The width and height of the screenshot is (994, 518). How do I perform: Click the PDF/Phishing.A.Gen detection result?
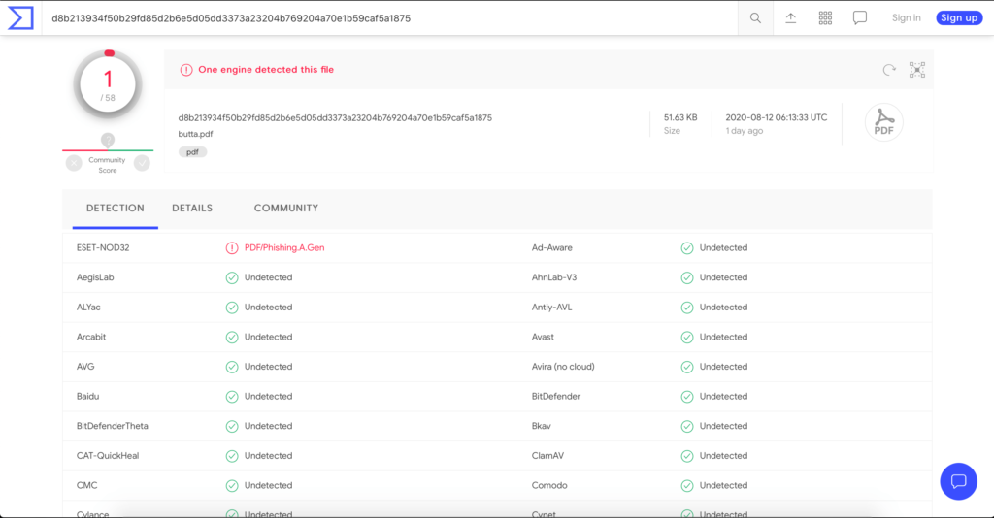283,247
